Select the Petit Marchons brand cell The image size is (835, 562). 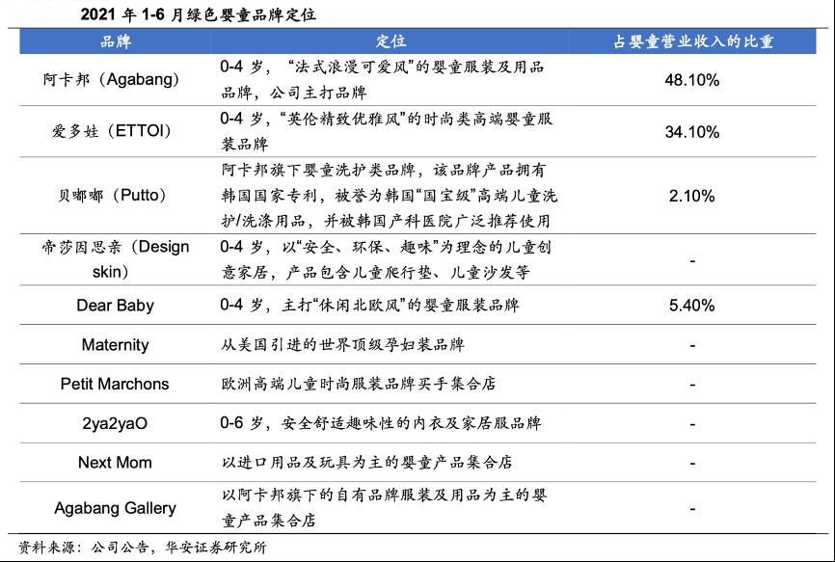pyautogui.click(x=115, y=384)
